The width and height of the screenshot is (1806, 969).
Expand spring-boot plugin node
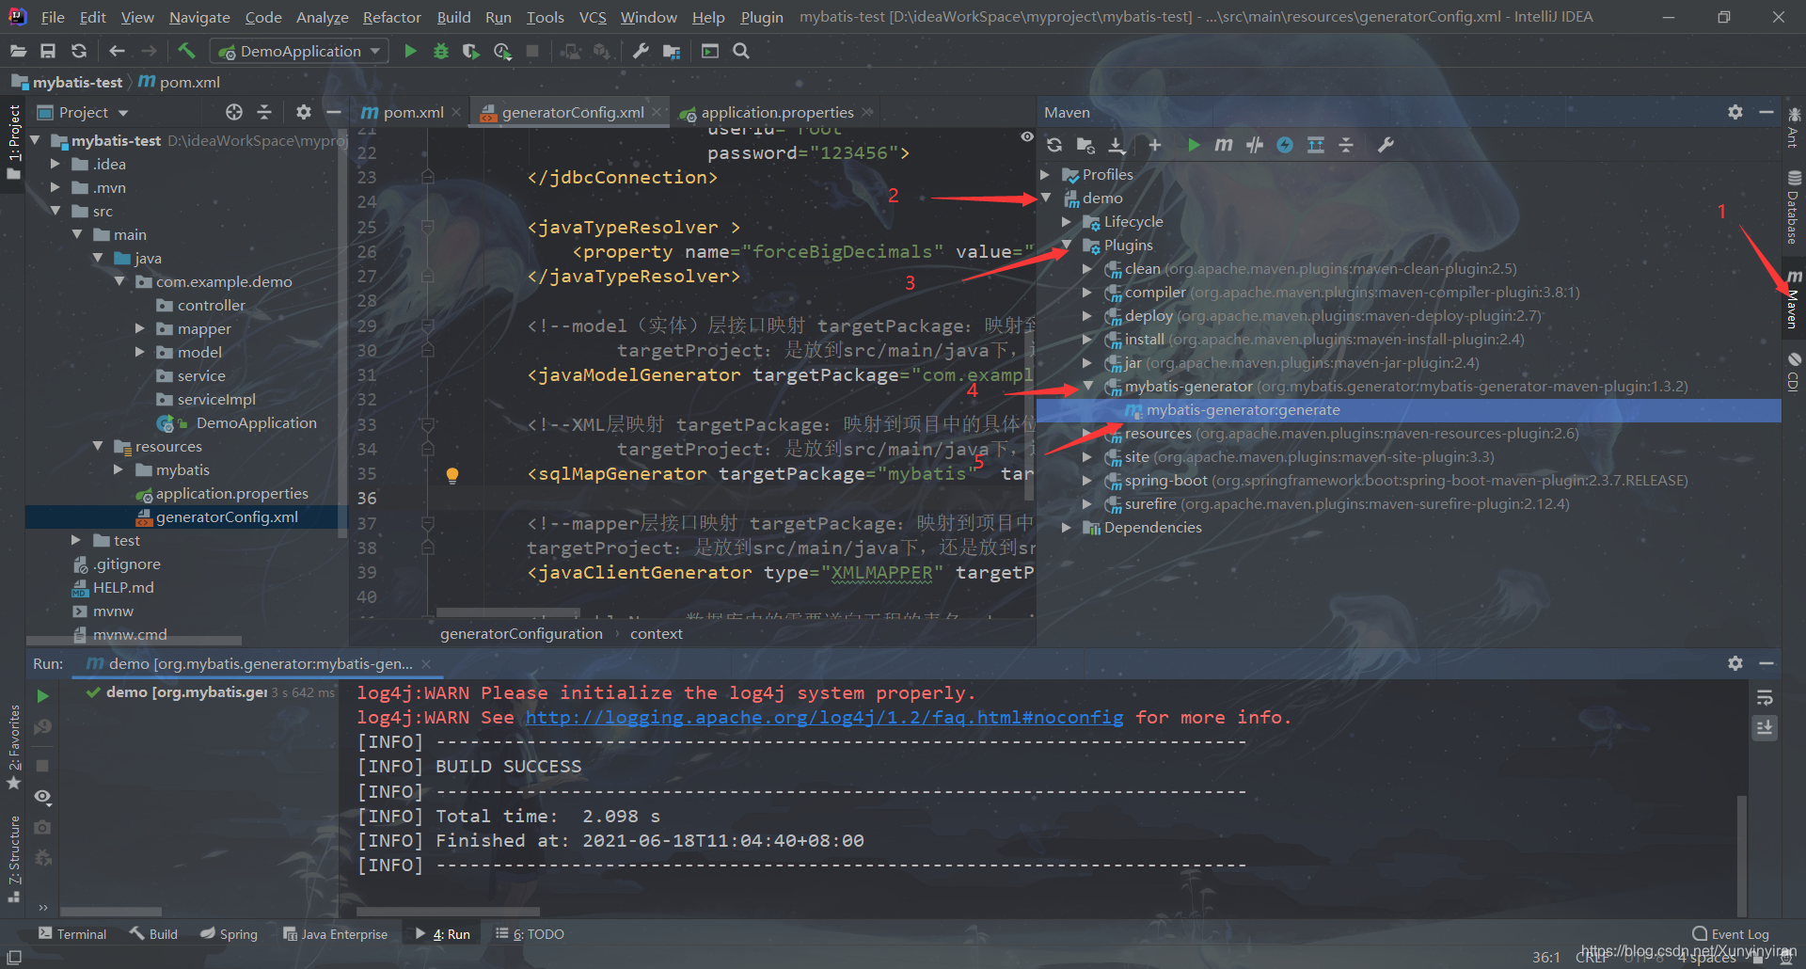pos(1088,481)
